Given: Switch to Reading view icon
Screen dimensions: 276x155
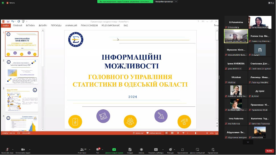Looking at the screenshot, I should coord(178,133).
